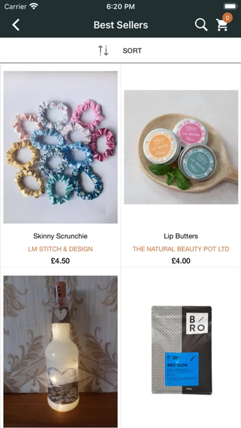Viewport: 241px width, 428px height.
Task: Open the shopping cart icon
Action: pos(222,25)
